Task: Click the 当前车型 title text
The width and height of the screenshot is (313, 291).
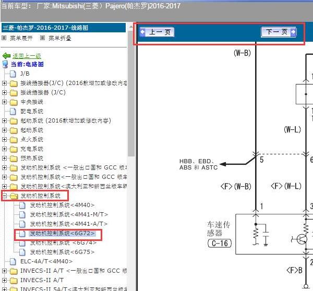Action: 91,6
